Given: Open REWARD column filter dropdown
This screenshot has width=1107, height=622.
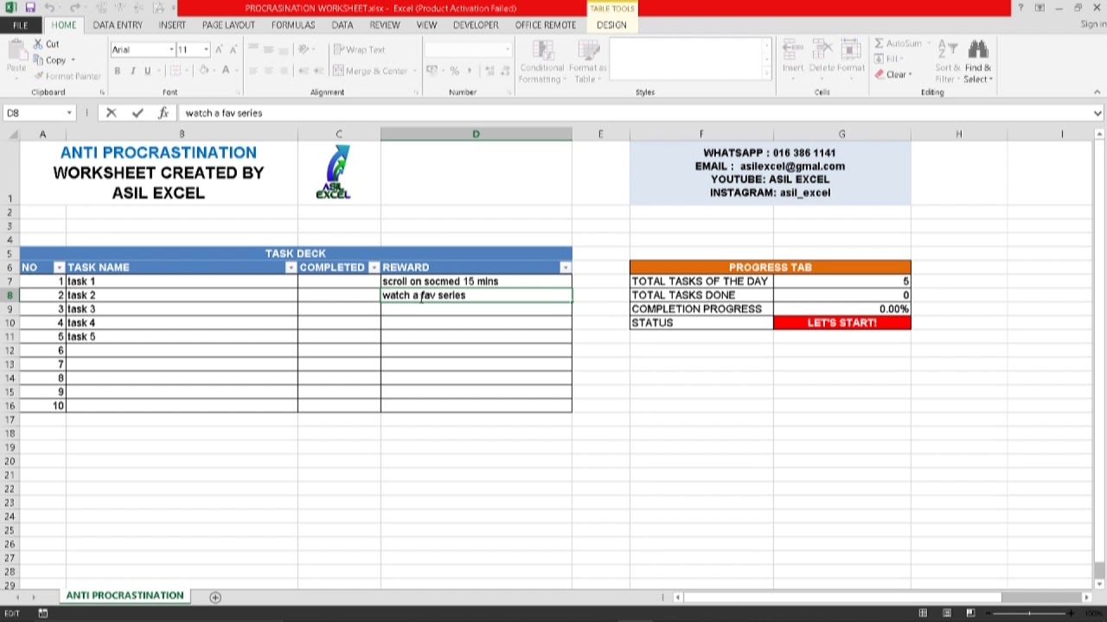Looking at the screenshot, I should pyautogui.click(x=566, y=268).
